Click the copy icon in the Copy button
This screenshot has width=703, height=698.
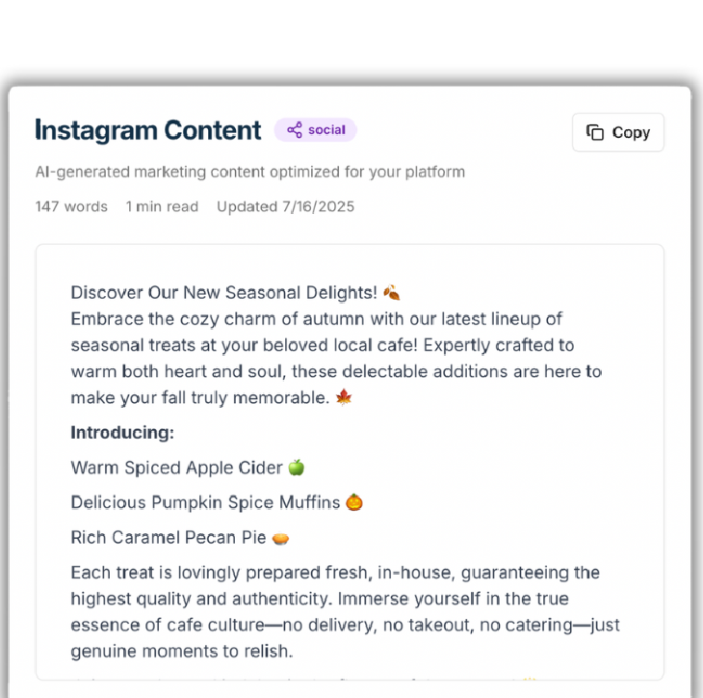tap(595, 133)
